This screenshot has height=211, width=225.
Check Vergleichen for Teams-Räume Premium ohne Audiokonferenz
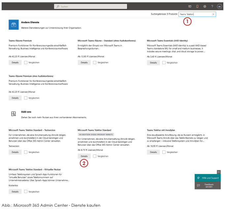coord(26,98)
